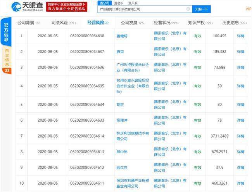
Task: Click the amount 100.495
Action: (219, 36)
